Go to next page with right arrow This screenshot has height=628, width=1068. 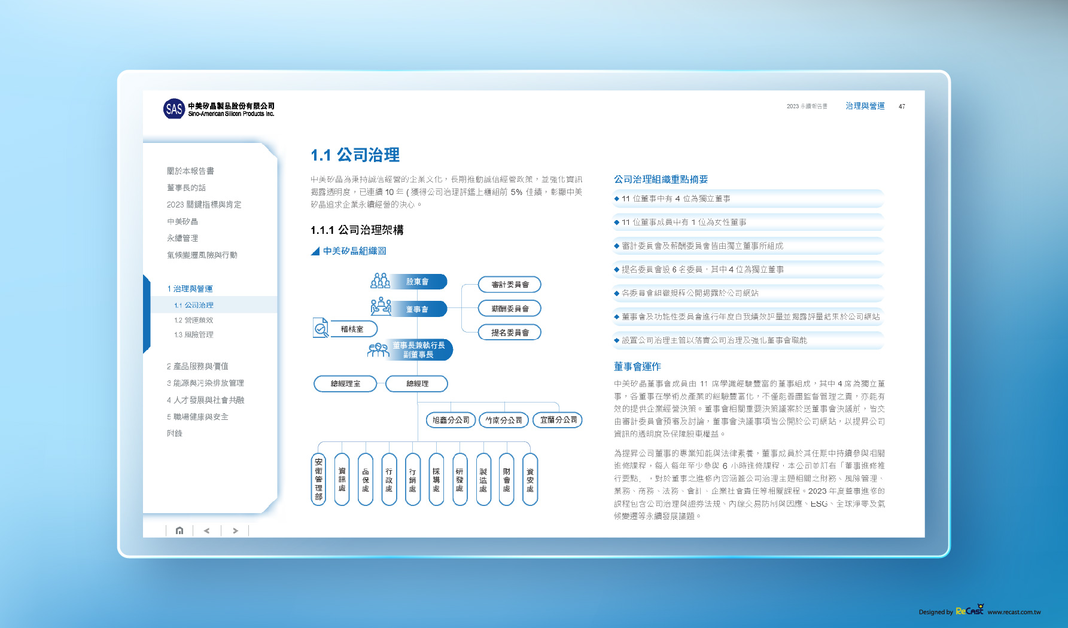235,531
